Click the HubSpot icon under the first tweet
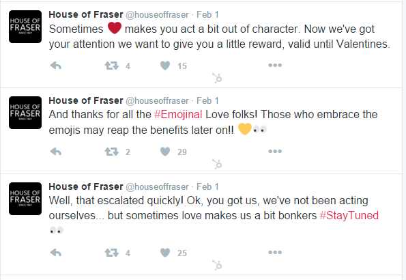 point(217,79)
